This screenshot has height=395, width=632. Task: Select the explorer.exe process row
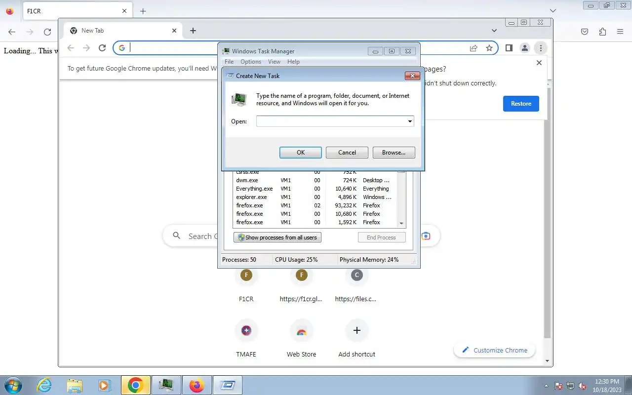point(316,197)
